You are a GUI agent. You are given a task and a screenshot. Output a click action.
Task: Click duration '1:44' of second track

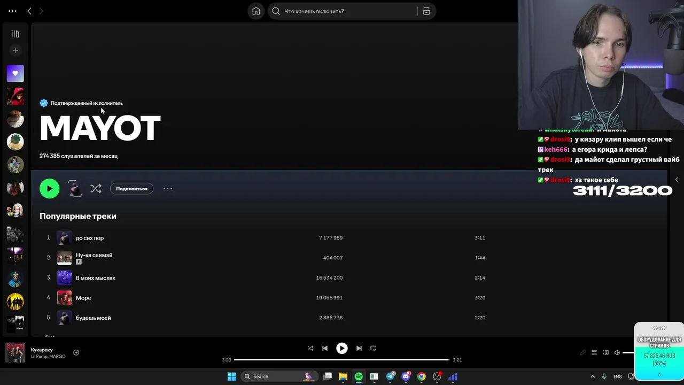click(480, 258)
